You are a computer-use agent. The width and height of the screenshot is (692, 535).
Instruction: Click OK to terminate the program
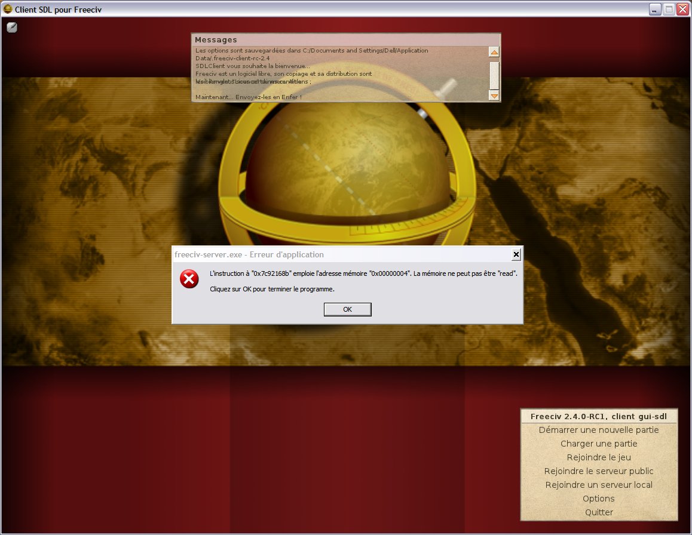coord(347,309)
